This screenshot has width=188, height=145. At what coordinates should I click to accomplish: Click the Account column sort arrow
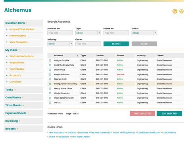[x=77, y=55]
